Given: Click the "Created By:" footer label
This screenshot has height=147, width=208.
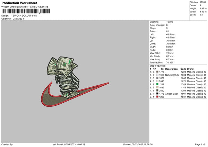Looking at the screenshot, I should click(7, 144).
